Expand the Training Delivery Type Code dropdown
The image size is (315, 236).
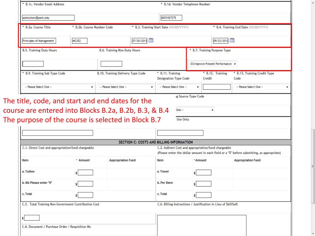[126, 87]
